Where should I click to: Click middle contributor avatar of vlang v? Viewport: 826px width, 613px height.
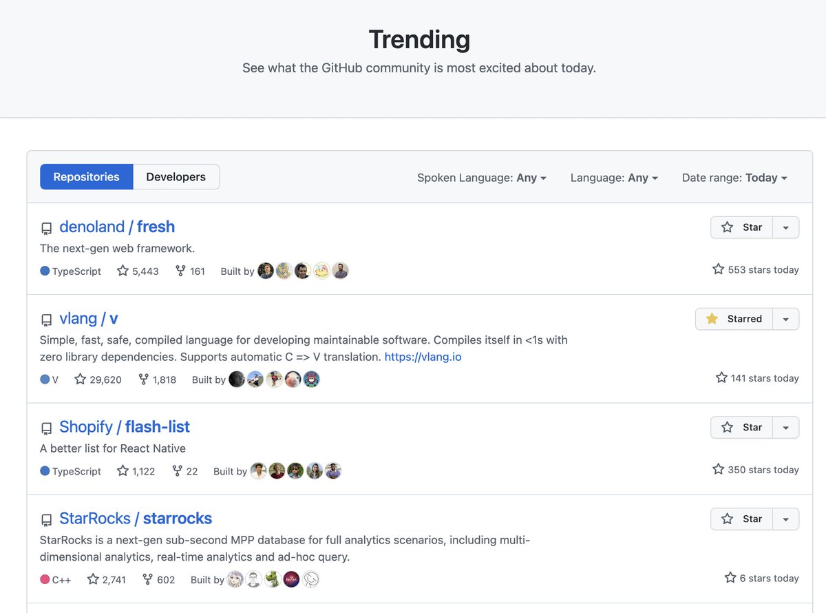coord(274,379)
